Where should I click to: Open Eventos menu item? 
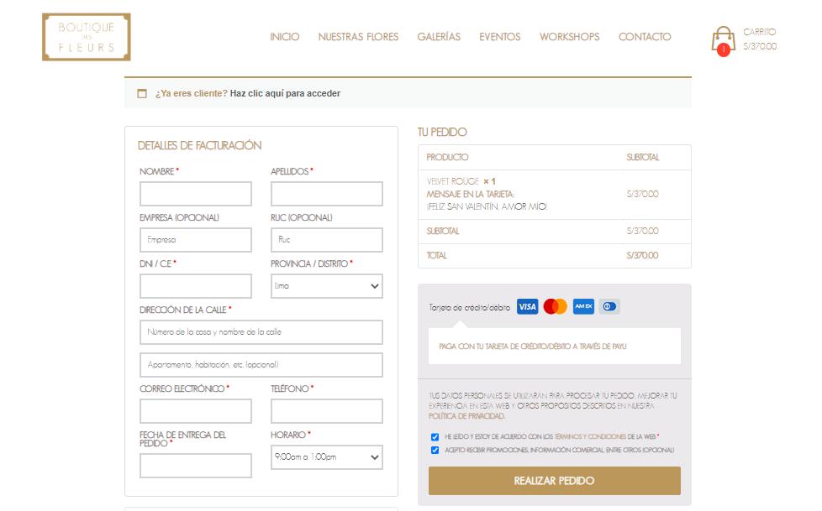pos(500,37)
